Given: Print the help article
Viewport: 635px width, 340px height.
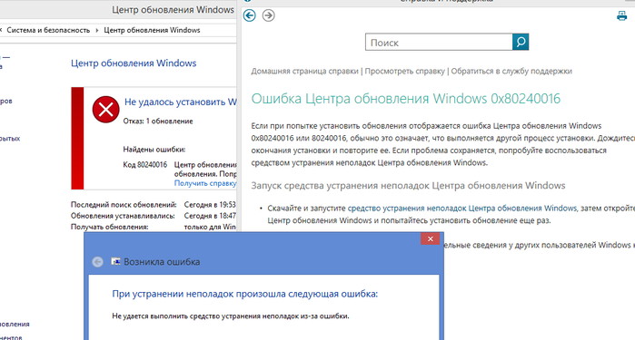Looking at the screenshot, I should click(621, 15).
